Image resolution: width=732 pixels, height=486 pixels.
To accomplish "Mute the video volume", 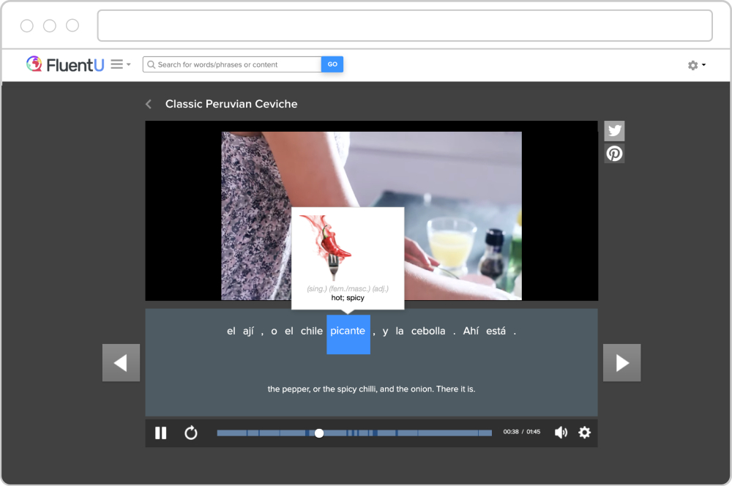I will (x=561, y=433).
